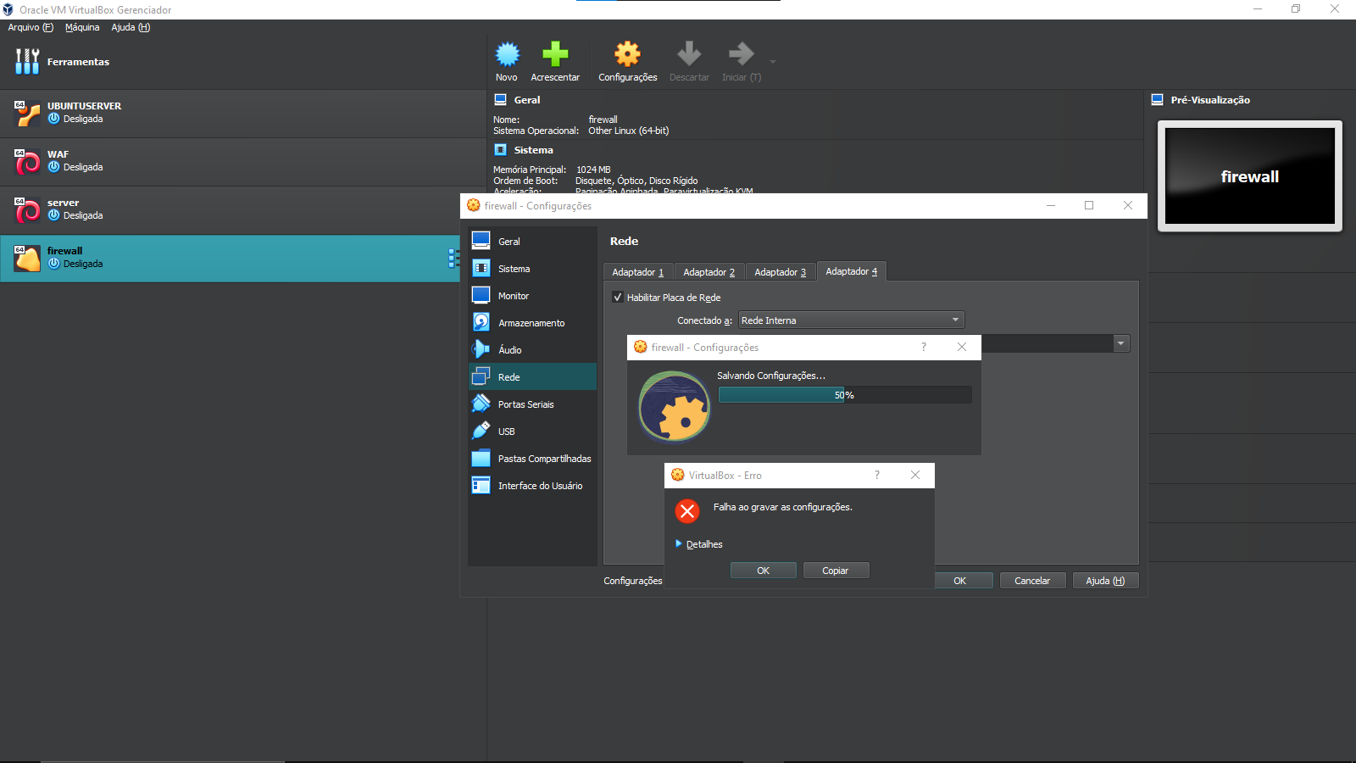The height and width of the screenshot is (763, 1356).
Task: Open the firewall machine list menu button
Action: pyautogui.click(x=453, y=259)
